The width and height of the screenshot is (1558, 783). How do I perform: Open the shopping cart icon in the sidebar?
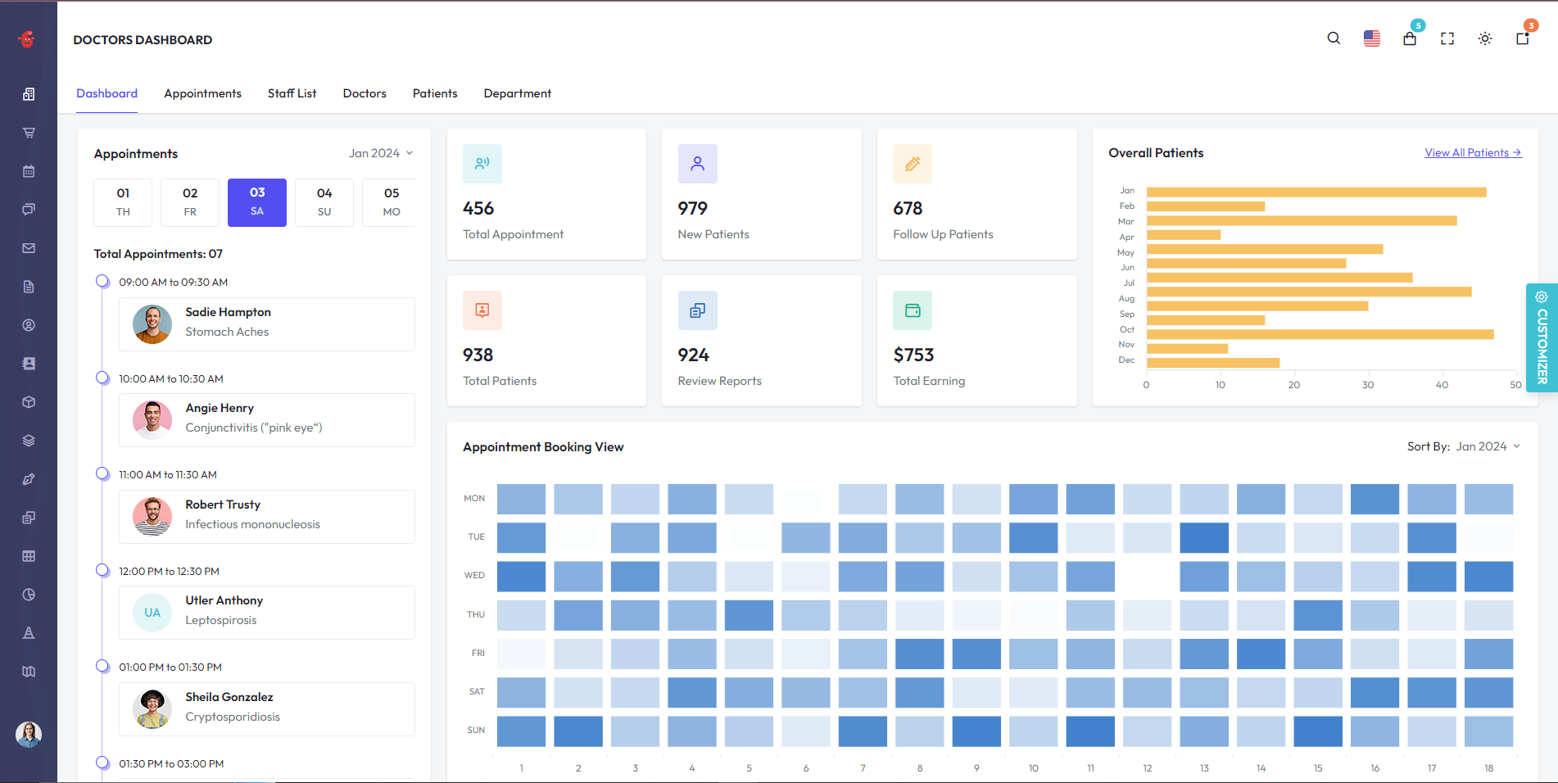click(29, 133)
